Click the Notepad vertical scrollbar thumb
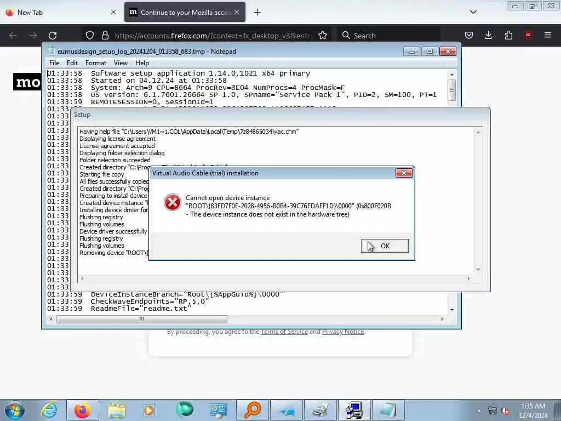This screenshot has height=421, width=561. pos(452,90)
